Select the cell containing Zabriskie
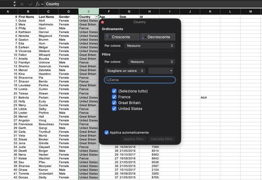 click(48, 70)
